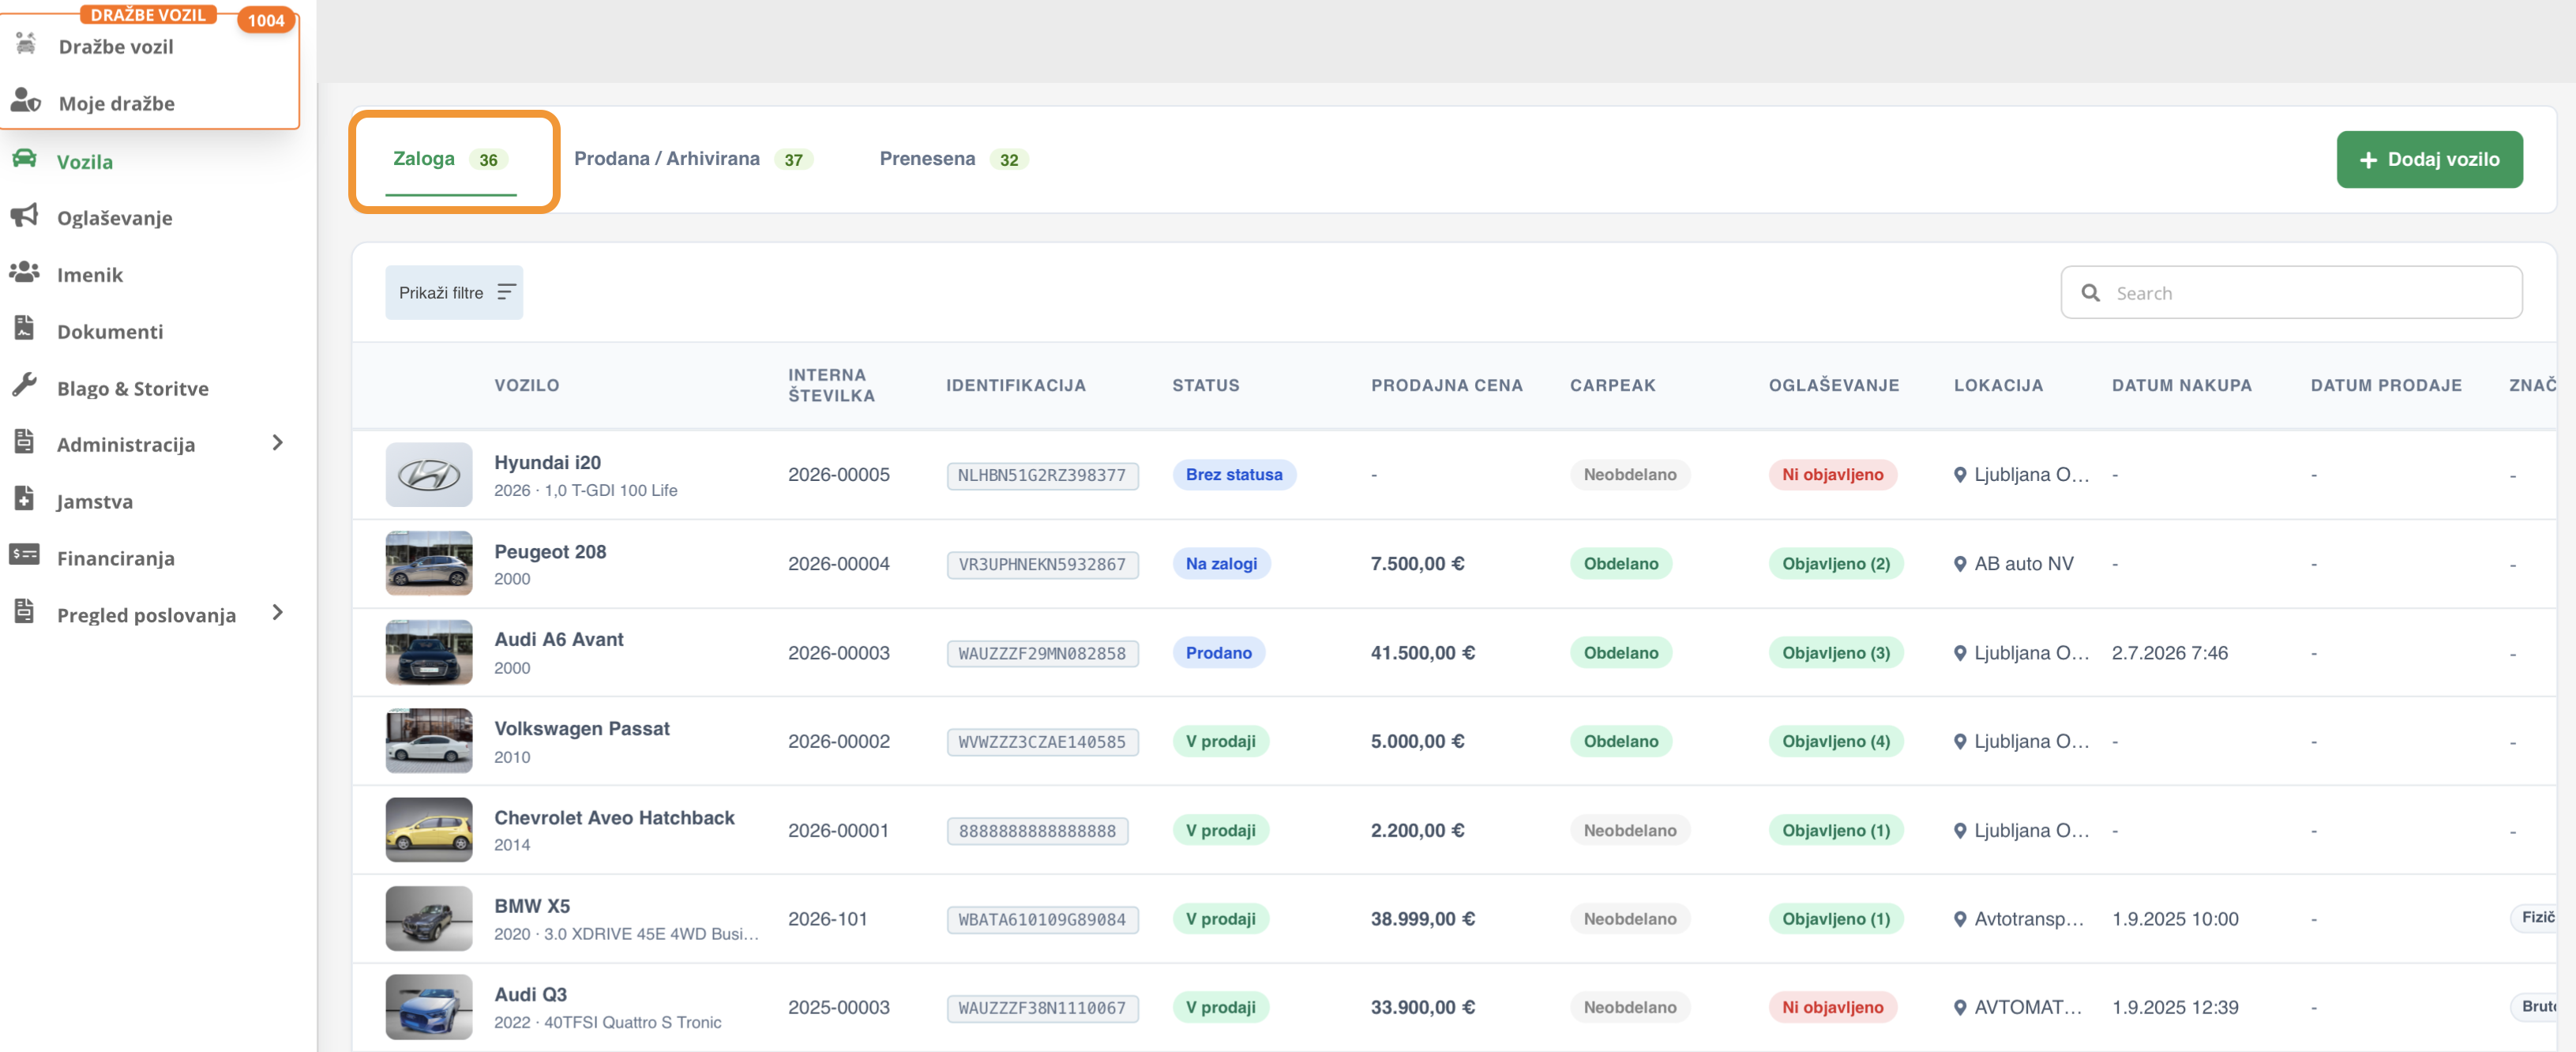Open the Audi Q3 photo thumbnail

click(x=429, y=1008)
